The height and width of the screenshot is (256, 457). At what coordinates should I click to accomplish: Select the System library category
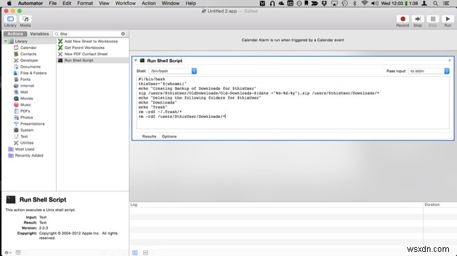27,130
